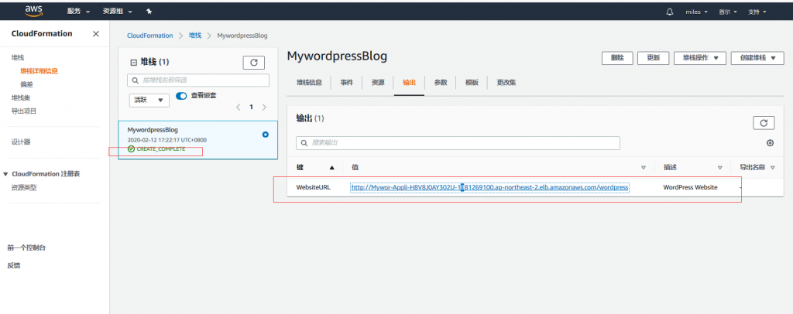
Task: Open 堆栈集 in the sidebar
Action: (x=21, y=98)
